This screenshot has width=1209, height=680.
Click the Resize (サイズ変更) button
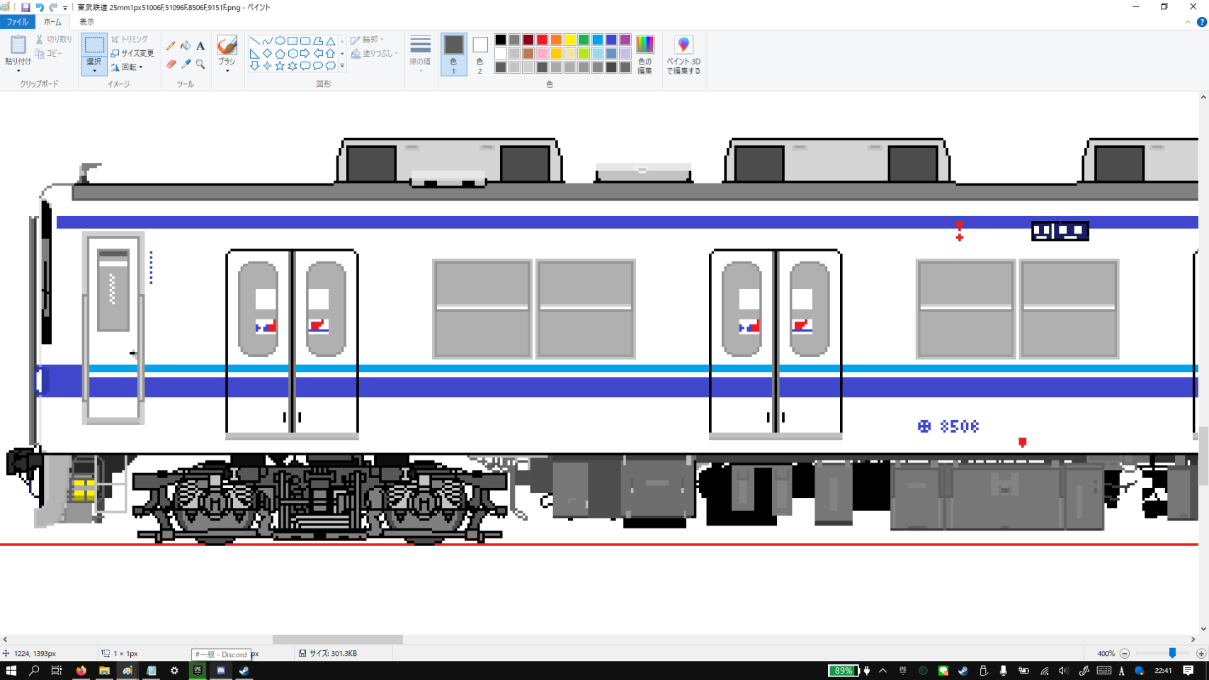point(132,53)
